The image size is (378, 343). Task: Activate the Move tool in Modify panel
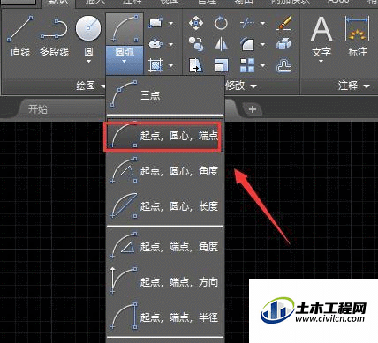(196, 23)
